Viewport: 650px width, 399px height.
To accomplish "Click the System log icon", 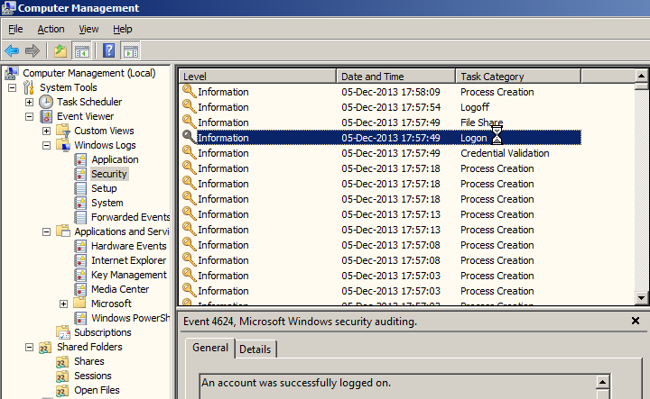I will [x=80, y=203].
